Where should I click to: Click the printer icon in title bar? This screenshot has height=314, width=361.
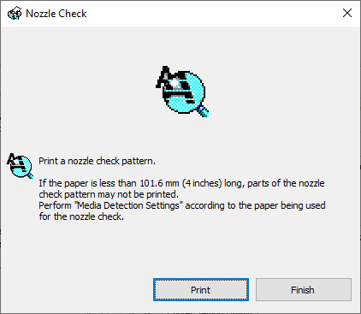(x=15, y=13)
